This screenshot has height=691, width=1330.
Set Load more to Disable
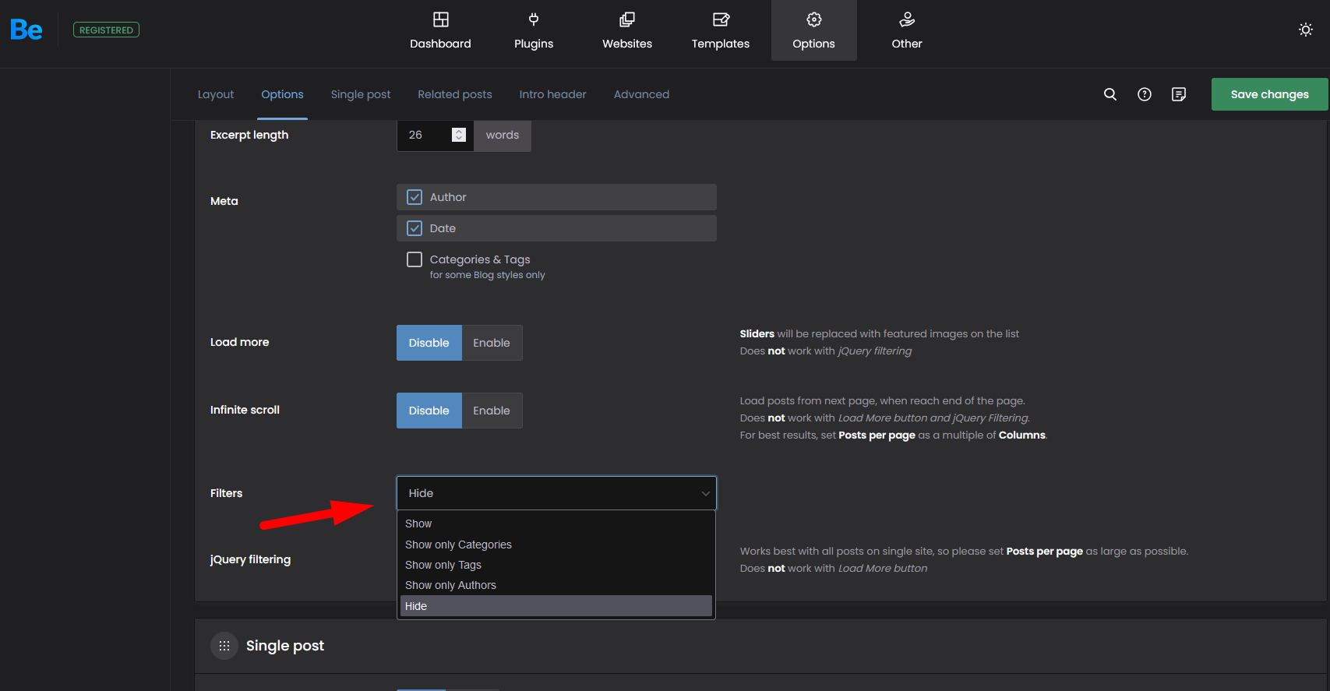pos(429,343)
